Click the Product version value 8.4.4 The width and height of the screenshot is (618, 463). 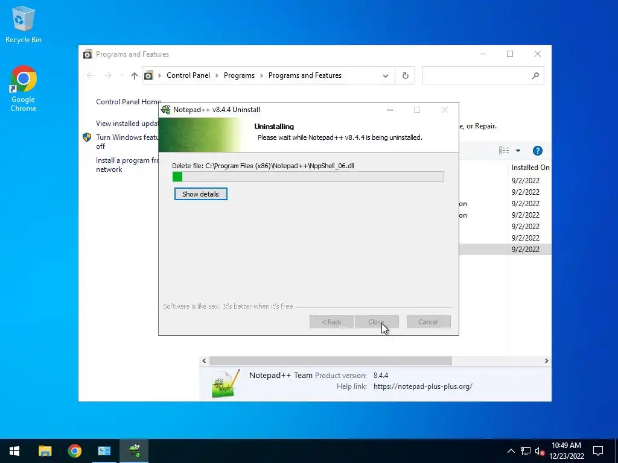click(x=381, y=375)
